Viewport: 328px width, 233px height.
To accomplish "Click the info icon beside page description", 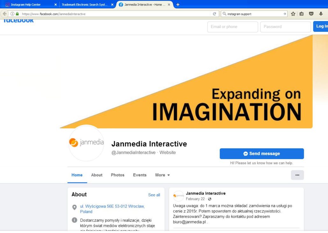I will tap(75, 220).
